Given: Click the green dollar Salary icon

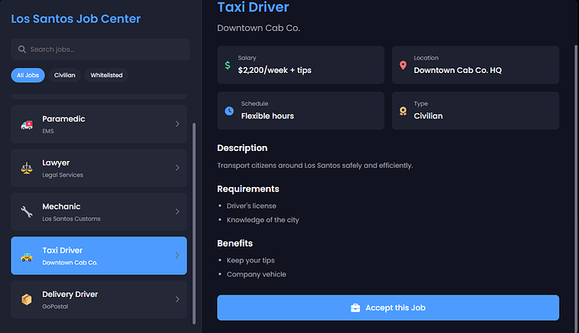Looking at the screenshot, I should [227, 65].
